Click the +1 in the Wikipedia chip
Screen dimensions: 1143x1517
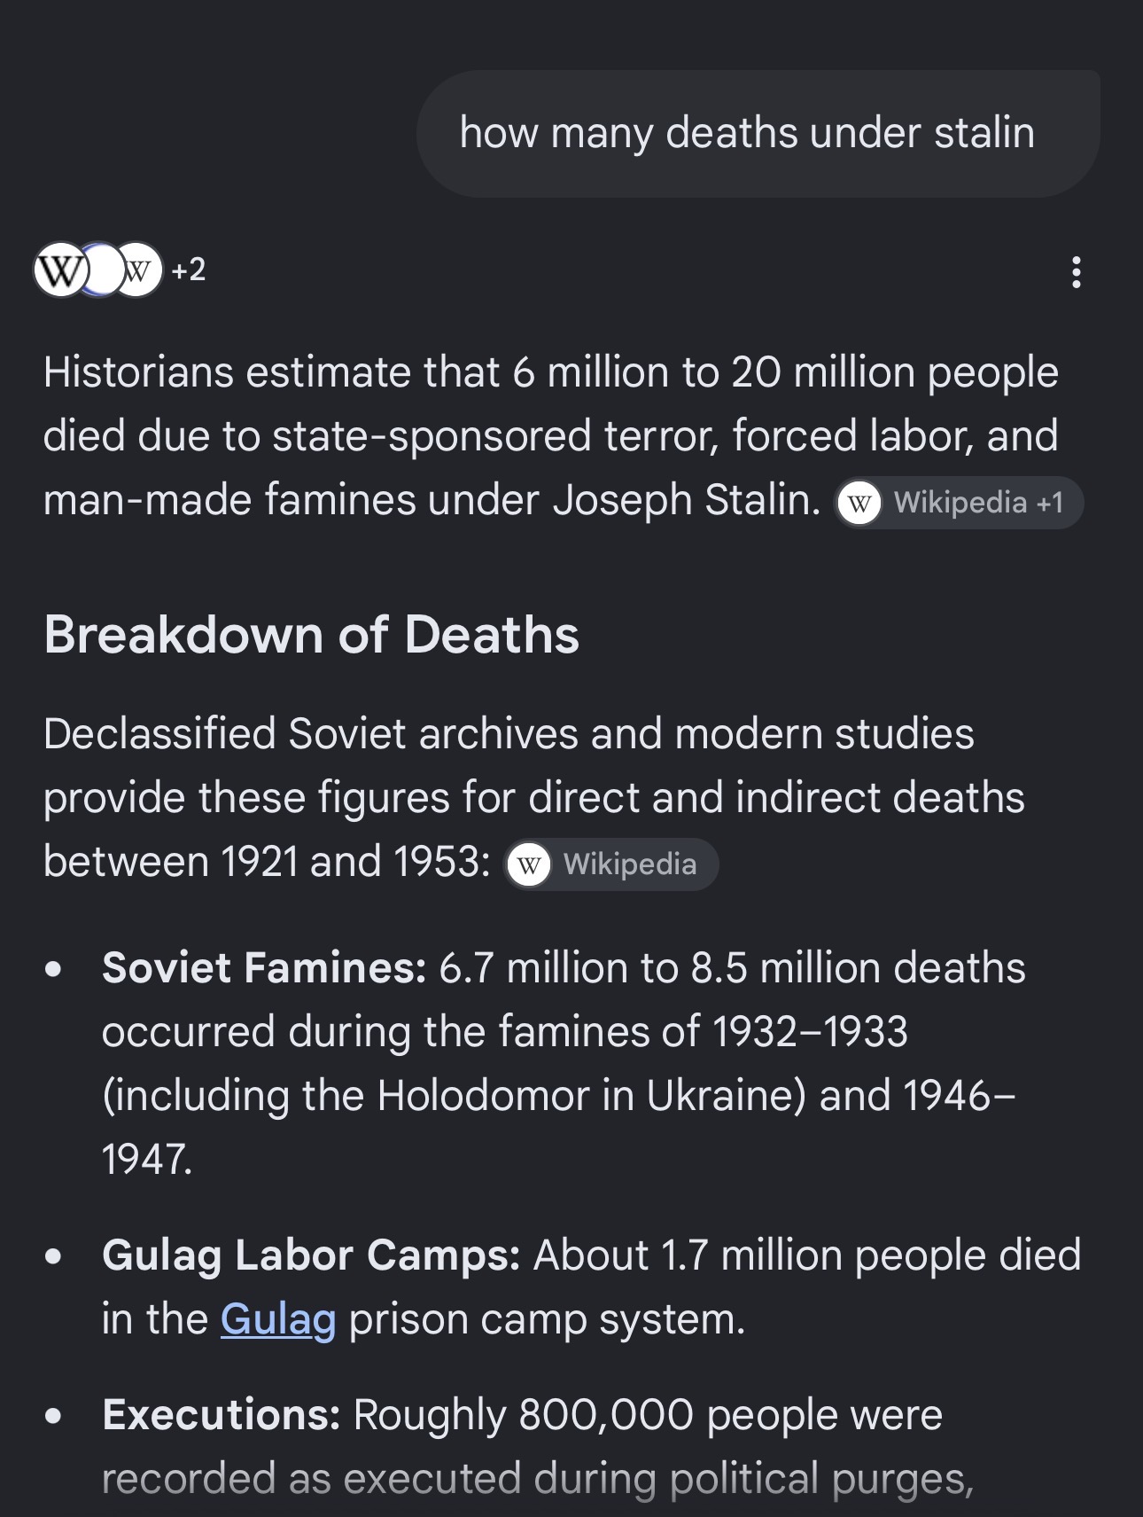pos(1050,503)
